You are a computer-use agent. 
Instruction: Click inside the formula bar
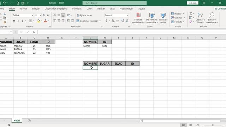[x=132, y=32]
